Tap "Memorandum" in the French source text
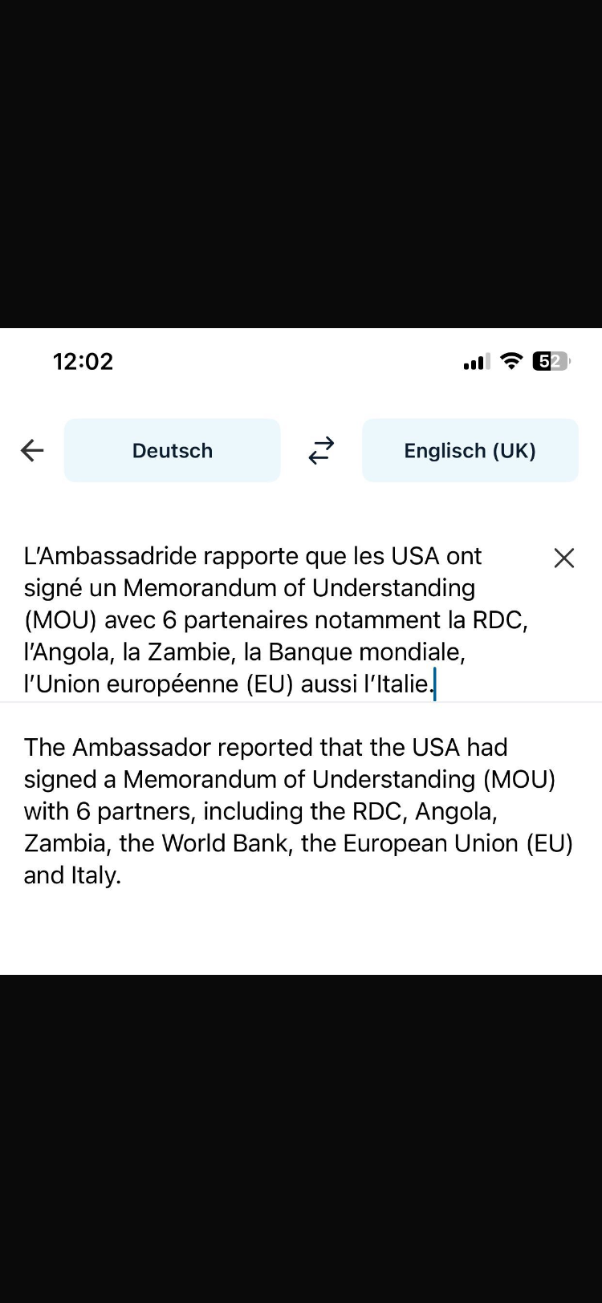This screenshot has height=1303, width=602. [x=201, y=588]
